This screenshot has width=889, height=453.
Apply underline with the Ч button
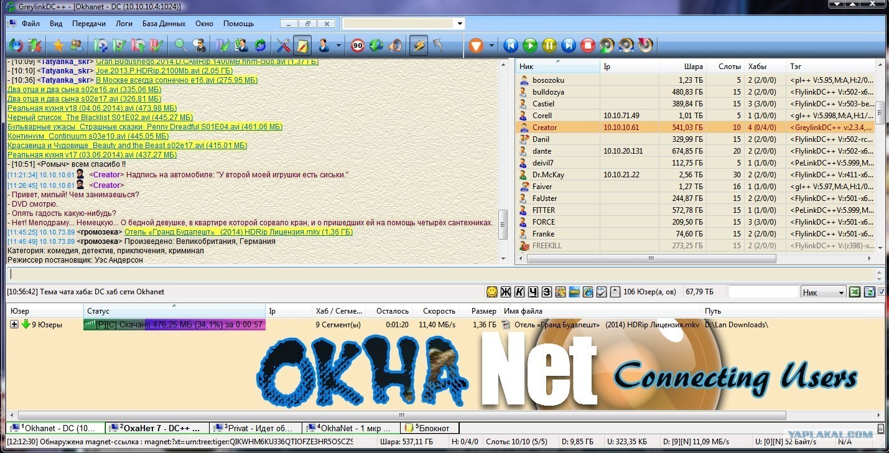tap(533, 292)
